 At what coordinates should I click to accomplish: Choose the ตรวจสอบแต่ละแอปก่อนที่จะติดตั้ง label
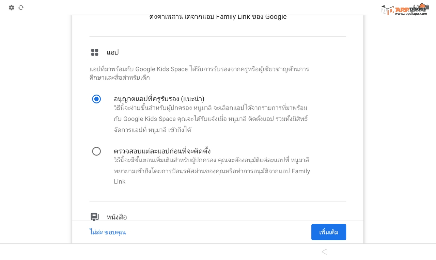coord(162,151)
